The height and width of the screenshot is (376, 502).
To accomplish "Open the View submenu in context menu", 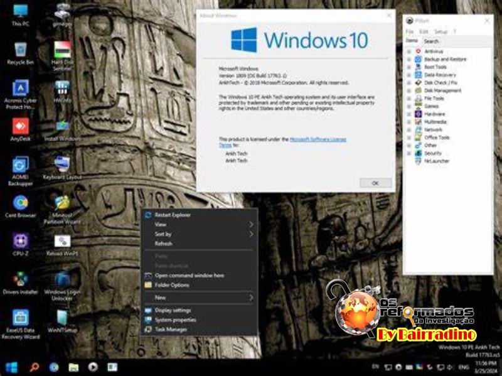I will 199,225.
